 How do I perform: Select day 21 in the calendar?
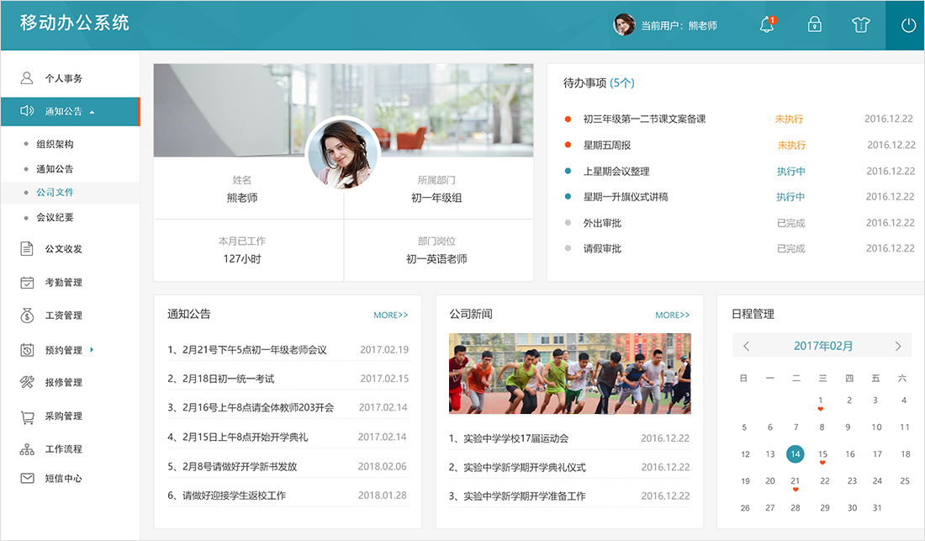(x=795, y=481)
